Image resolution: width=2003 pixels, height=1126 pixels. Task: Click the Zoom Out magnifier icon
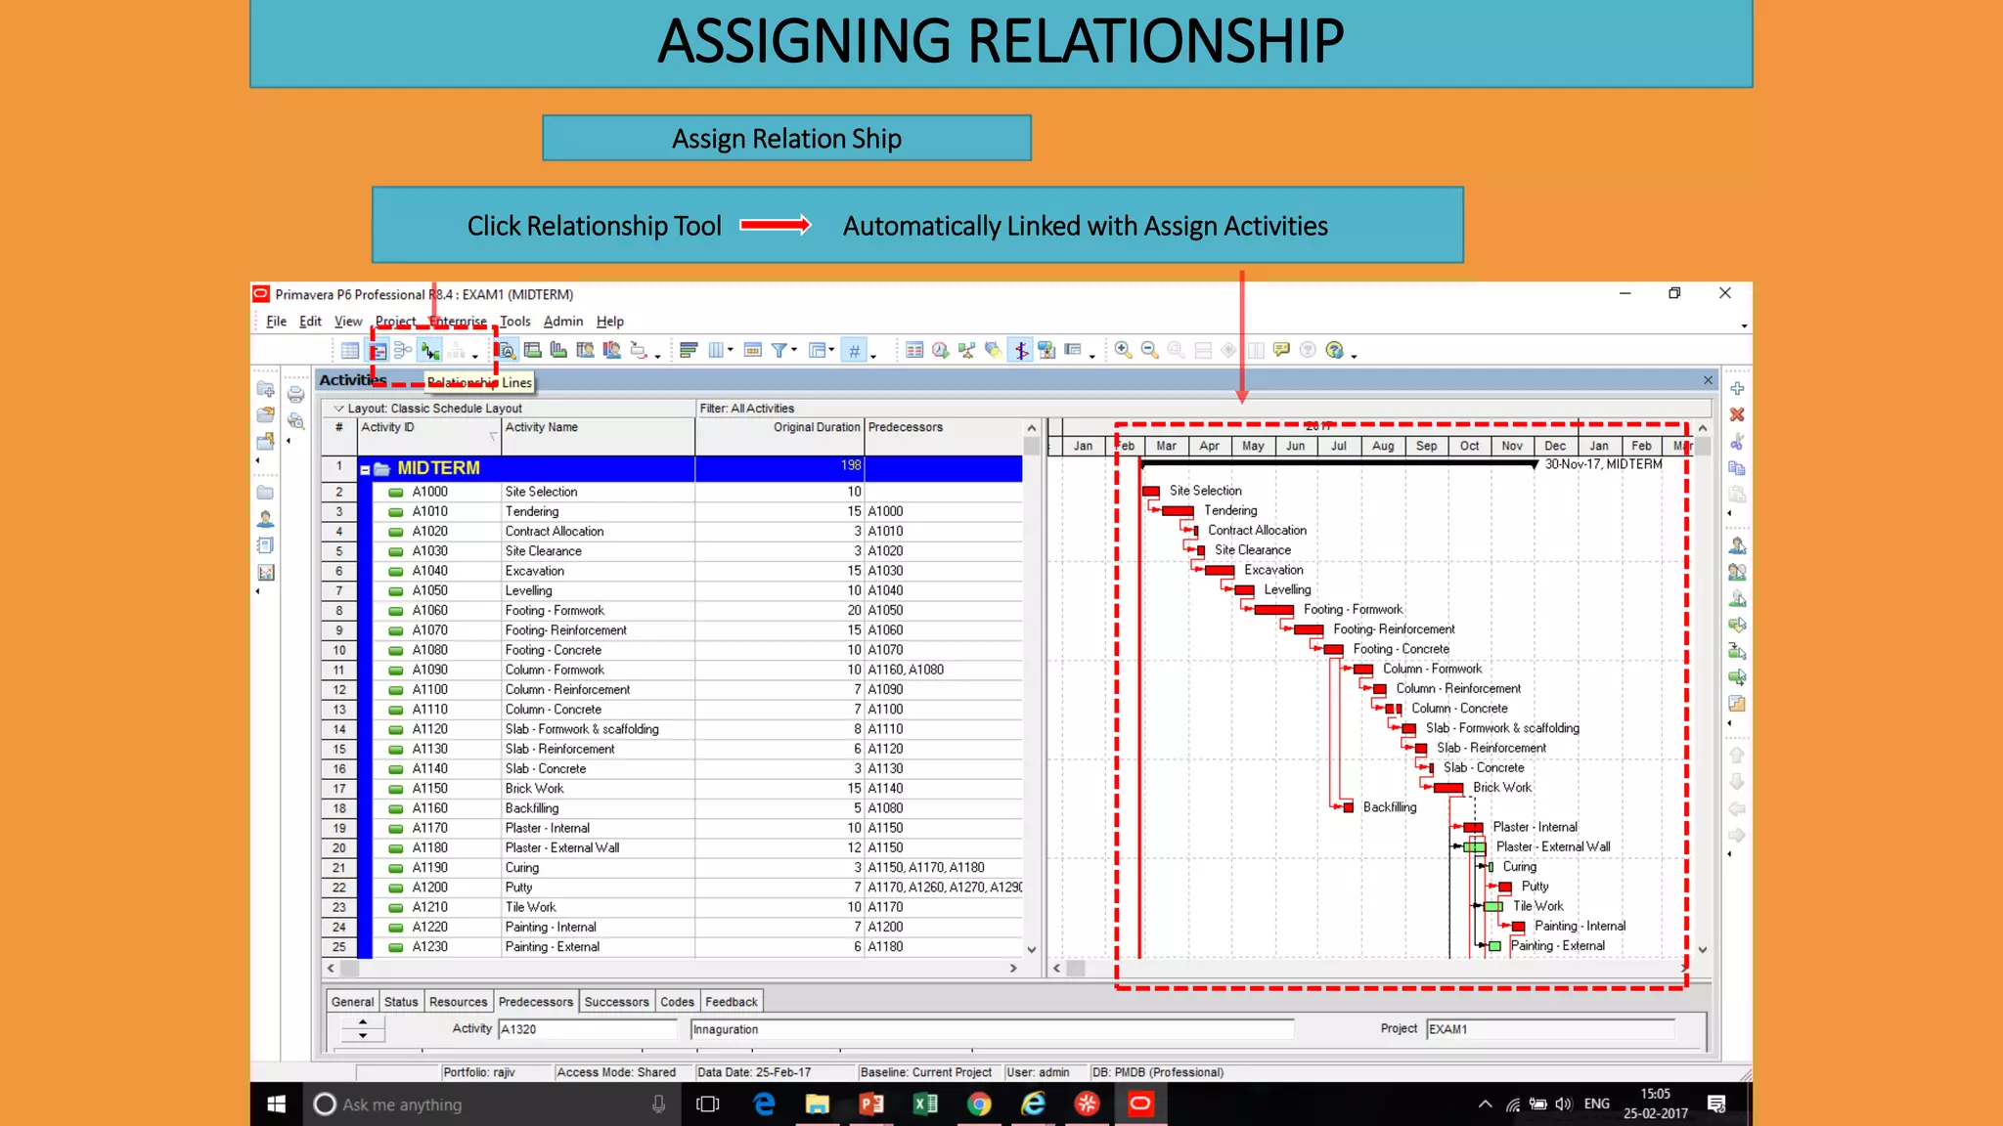click(x=1149, y=350)
